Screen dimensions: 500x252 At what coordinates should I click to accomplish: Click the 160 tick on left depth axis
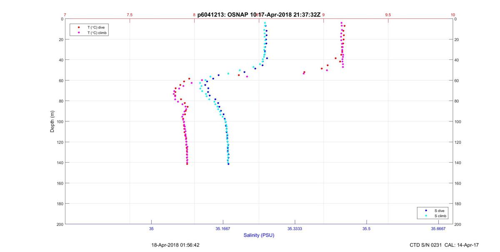pos(60,183)
